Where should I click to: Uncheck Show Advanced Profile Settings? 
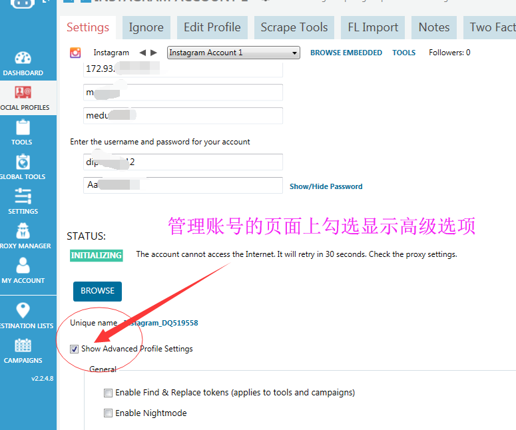[74, 349]
